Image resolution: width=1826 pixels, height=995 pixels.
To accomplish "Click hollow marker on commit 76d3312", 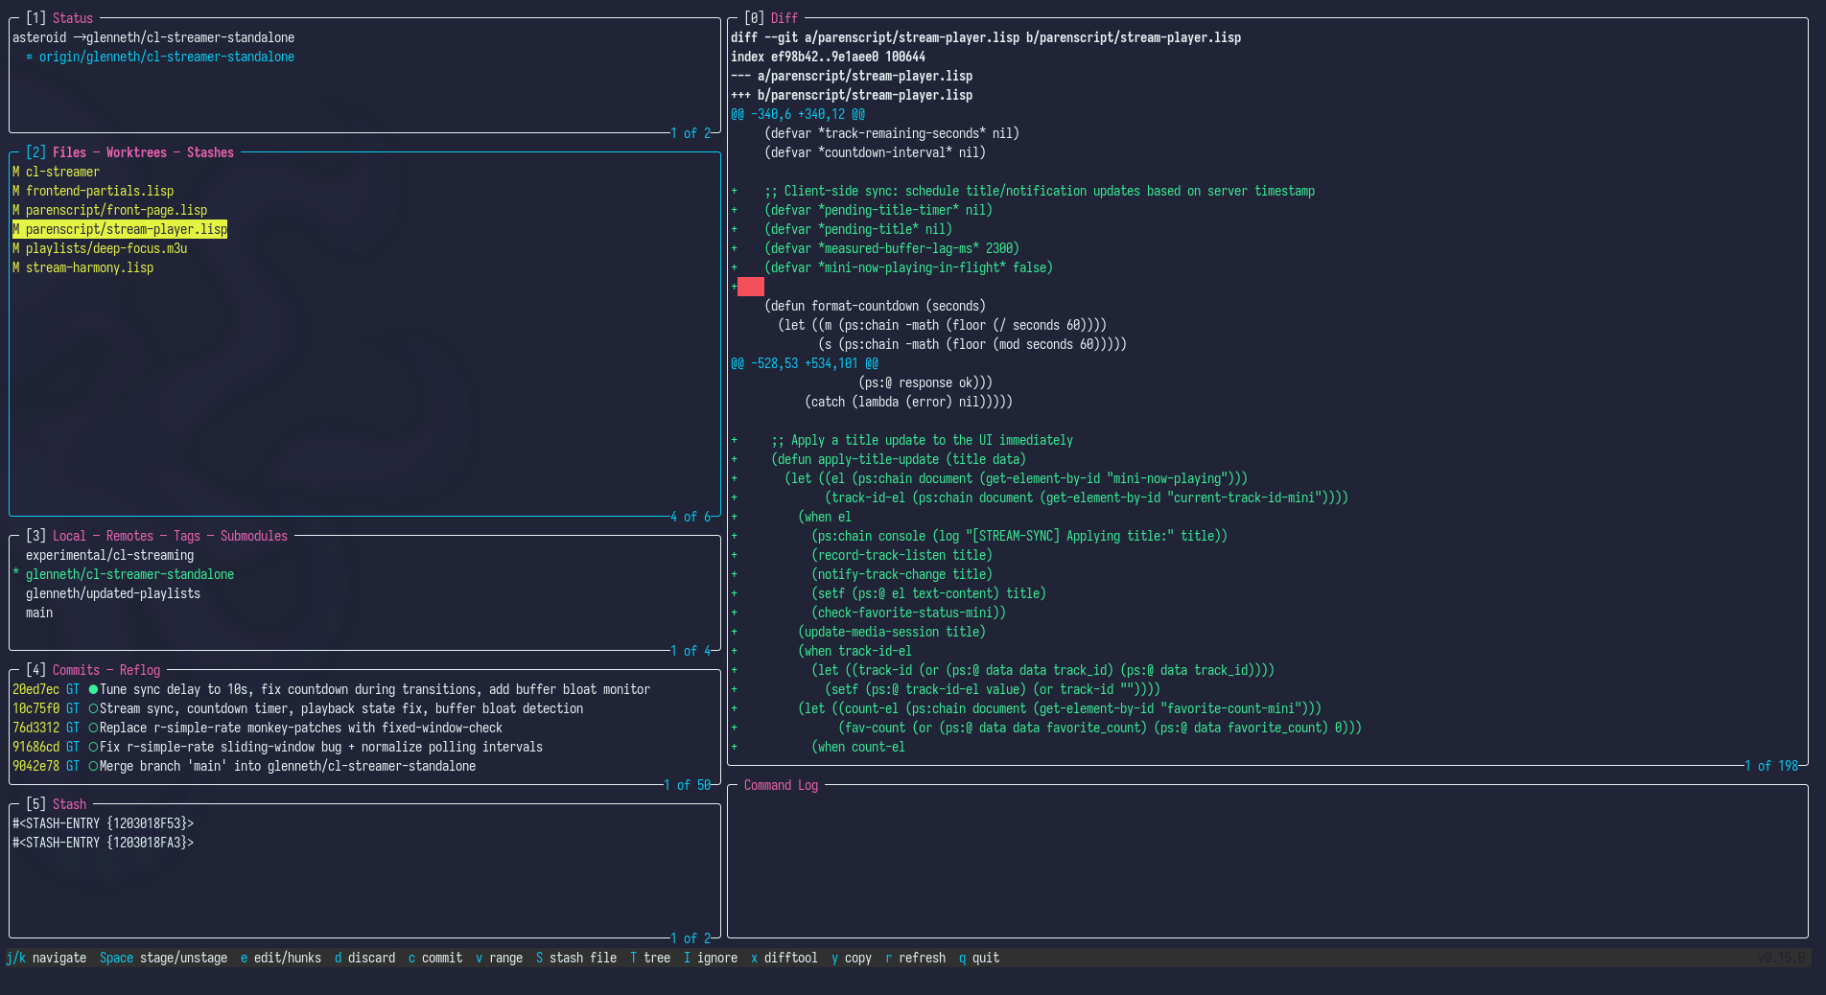I will click(x=93, y=728).
